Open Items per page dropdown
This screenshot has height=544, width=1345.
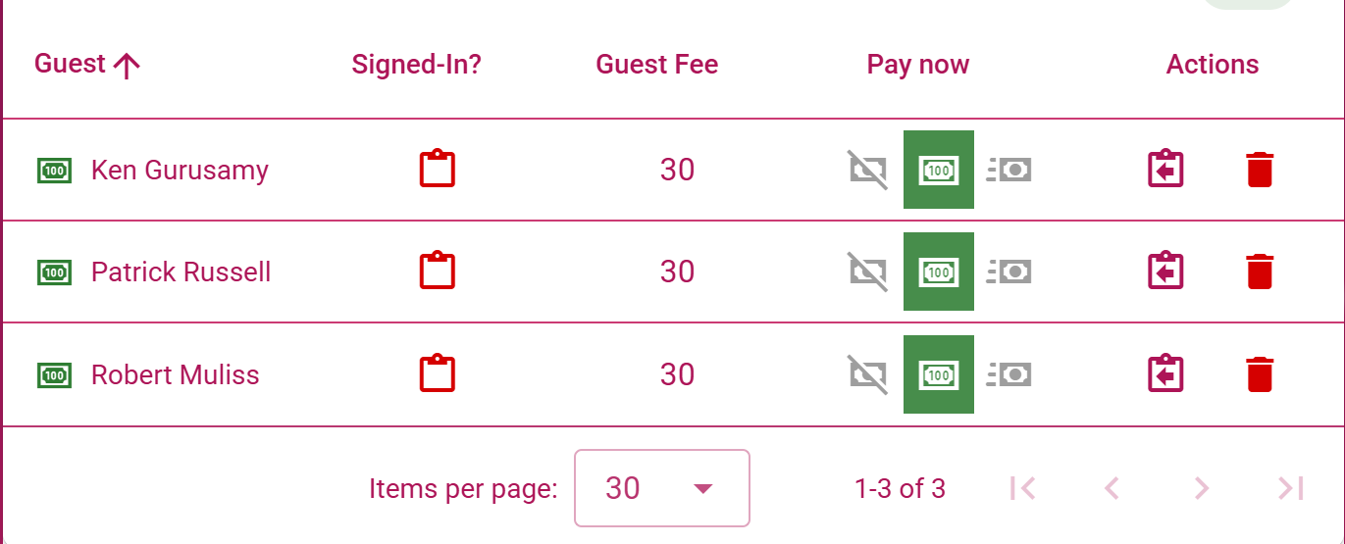point(662,488)
